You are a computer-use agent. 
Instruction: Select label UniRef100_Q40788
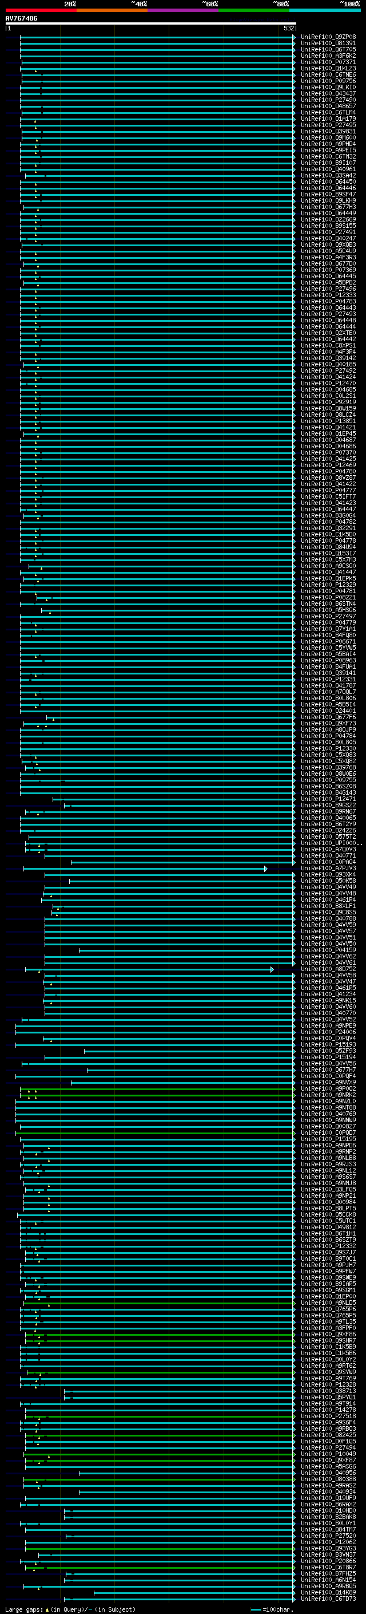click(x=328, y=918)
